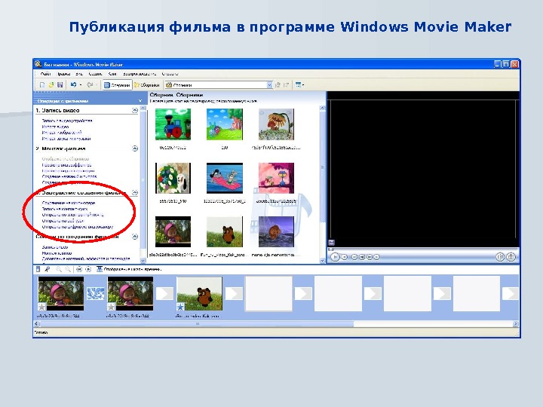The width and height of the screenshot is (543, 407).
Task: Toggle the Операции tasks pane button
Action: [x=118, y=84]
